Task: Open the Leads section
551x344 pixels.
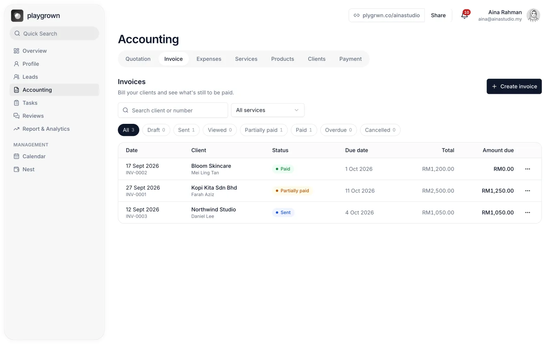Action: tap(54, 77)
